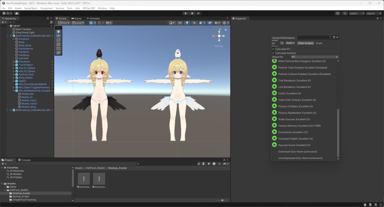Select the Rect transform tool

tap(58, 48)
